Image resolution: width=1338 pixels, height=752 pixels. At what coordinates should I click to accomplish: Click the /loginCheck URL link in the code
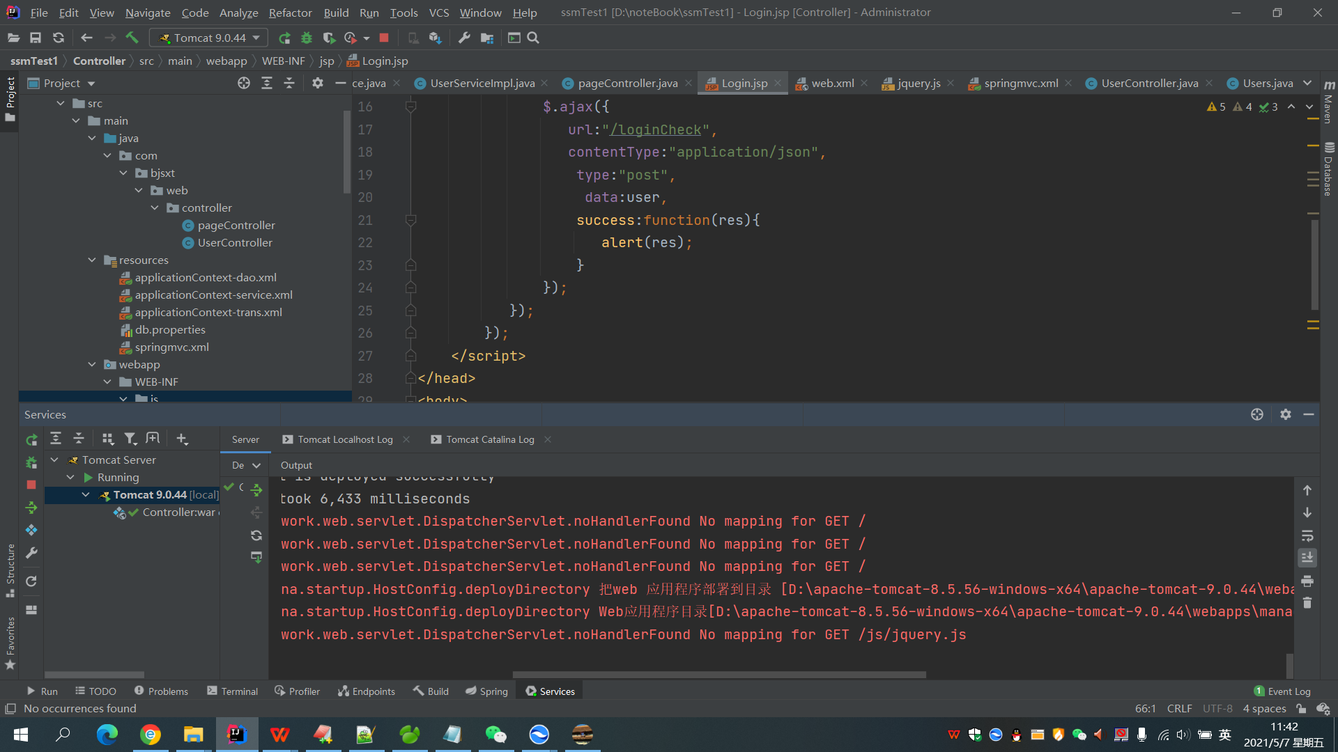pyautogui.click(x=655, y=130)
